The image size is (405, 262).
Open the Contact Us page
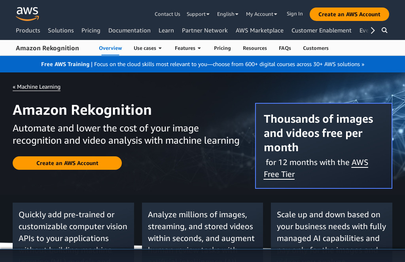pyautogui.click(x=167, y=14)
